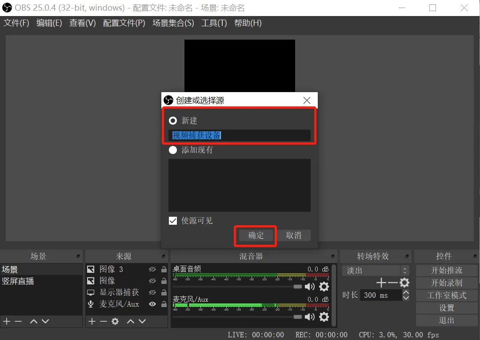Open 麦克风/Aux mixer settings gear
Screen dimensions: 480x340
pyautogui.click(x=324, y=317)
